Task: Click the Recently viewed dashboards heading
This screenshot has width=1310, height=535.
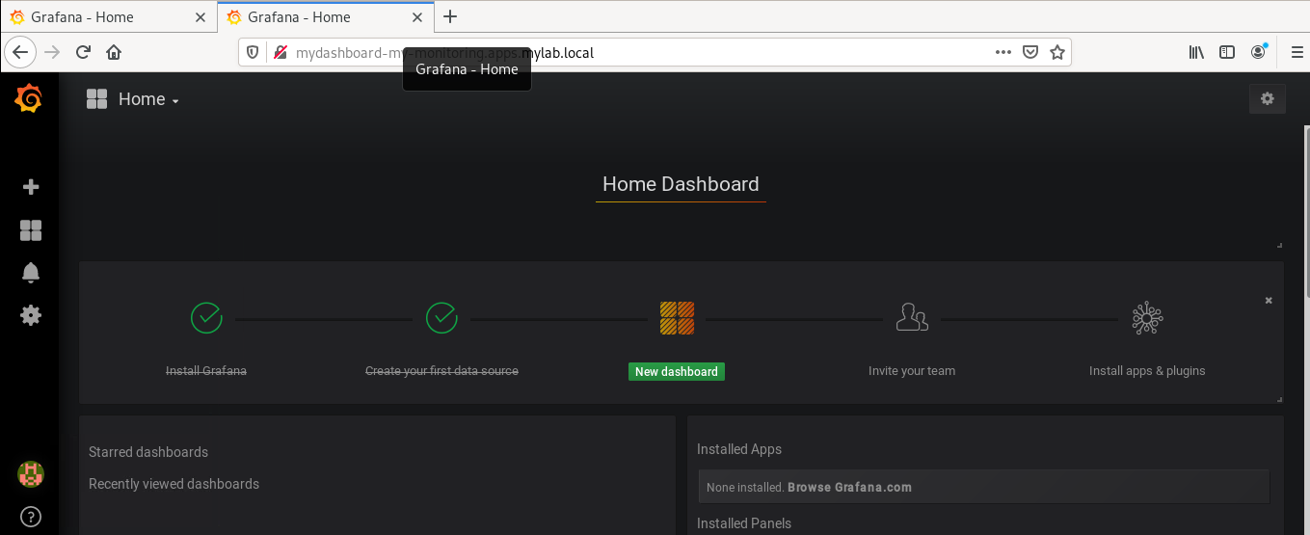Action: pyautogui.click(x=174, y=484)
